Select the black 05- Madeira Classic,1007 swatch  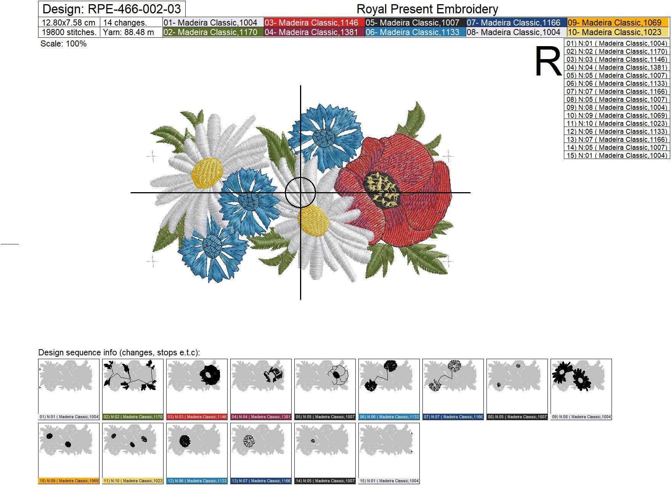(x=415, y=22)
